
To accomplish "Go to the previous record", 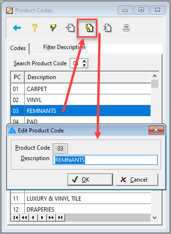I will click(x=33, y=217).
